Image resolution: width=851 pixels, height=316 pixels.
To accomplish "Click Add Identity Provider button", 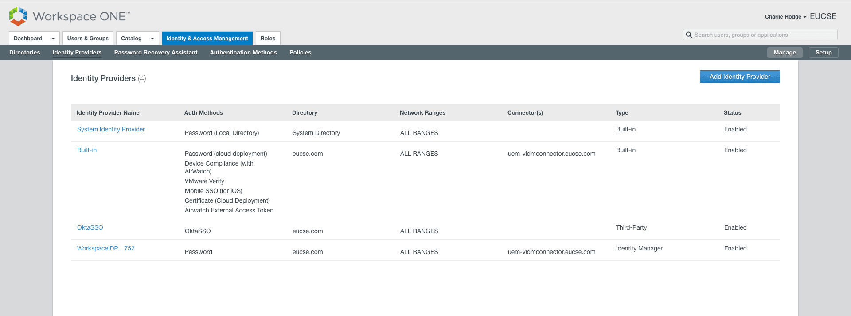I will point(740,77).
